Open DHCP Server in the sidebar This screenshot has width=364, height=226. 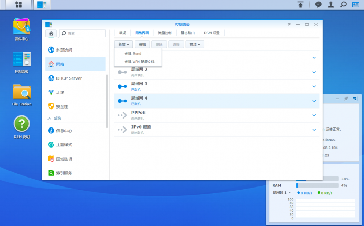pyautogui.click(x=69, y=78)
